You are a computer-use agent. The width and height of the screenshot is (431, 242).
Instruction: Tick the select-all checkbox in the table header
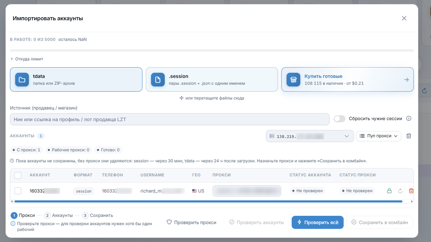[18, 175]
